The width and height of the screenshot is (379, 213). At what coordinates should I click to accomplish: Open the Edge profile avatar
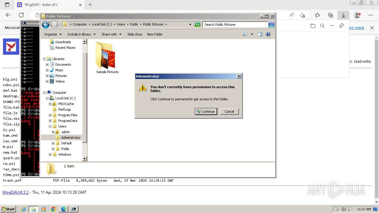357,15
